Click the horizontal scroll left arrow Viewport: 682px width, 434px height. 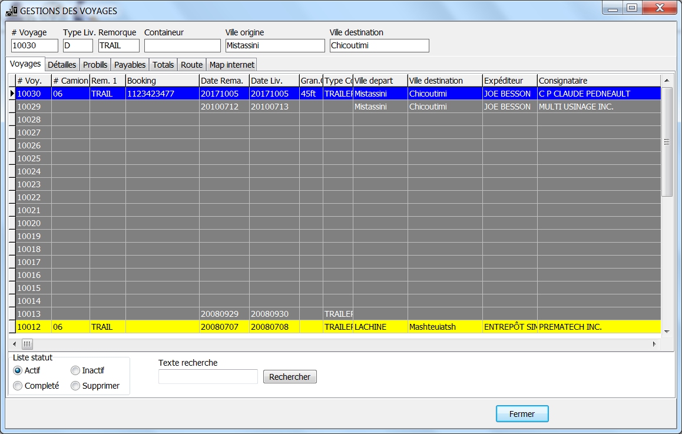(x=14, y=343)
